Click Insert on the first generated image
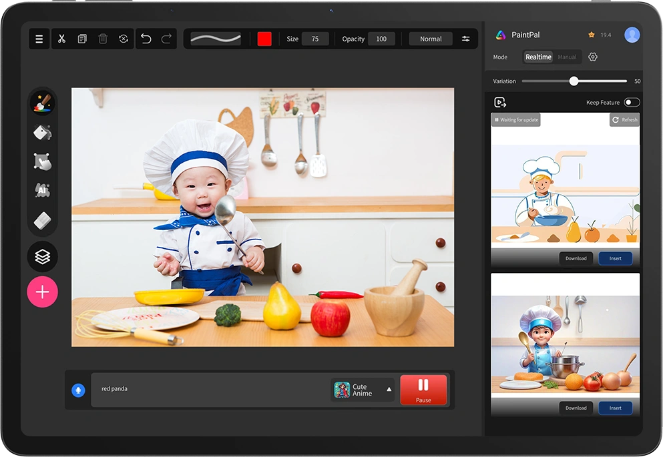The height and width of the screenshot is (457, 663). 615,258
